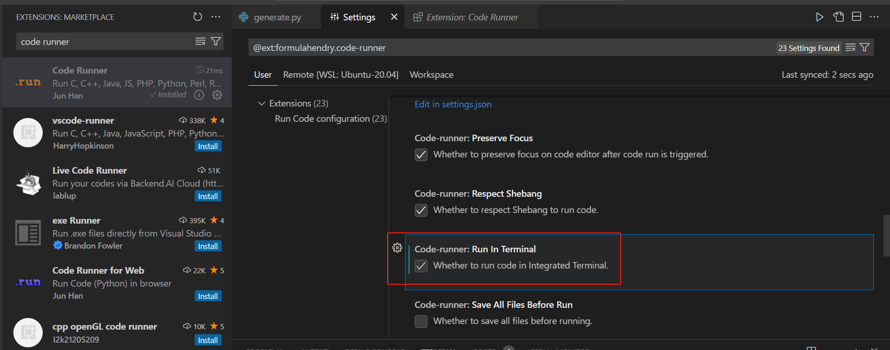The height and width of the screenshot is (350, 890).
Task: Install the Live Code Runner extension
Action: pyautogui.click(x=208, y=196)
